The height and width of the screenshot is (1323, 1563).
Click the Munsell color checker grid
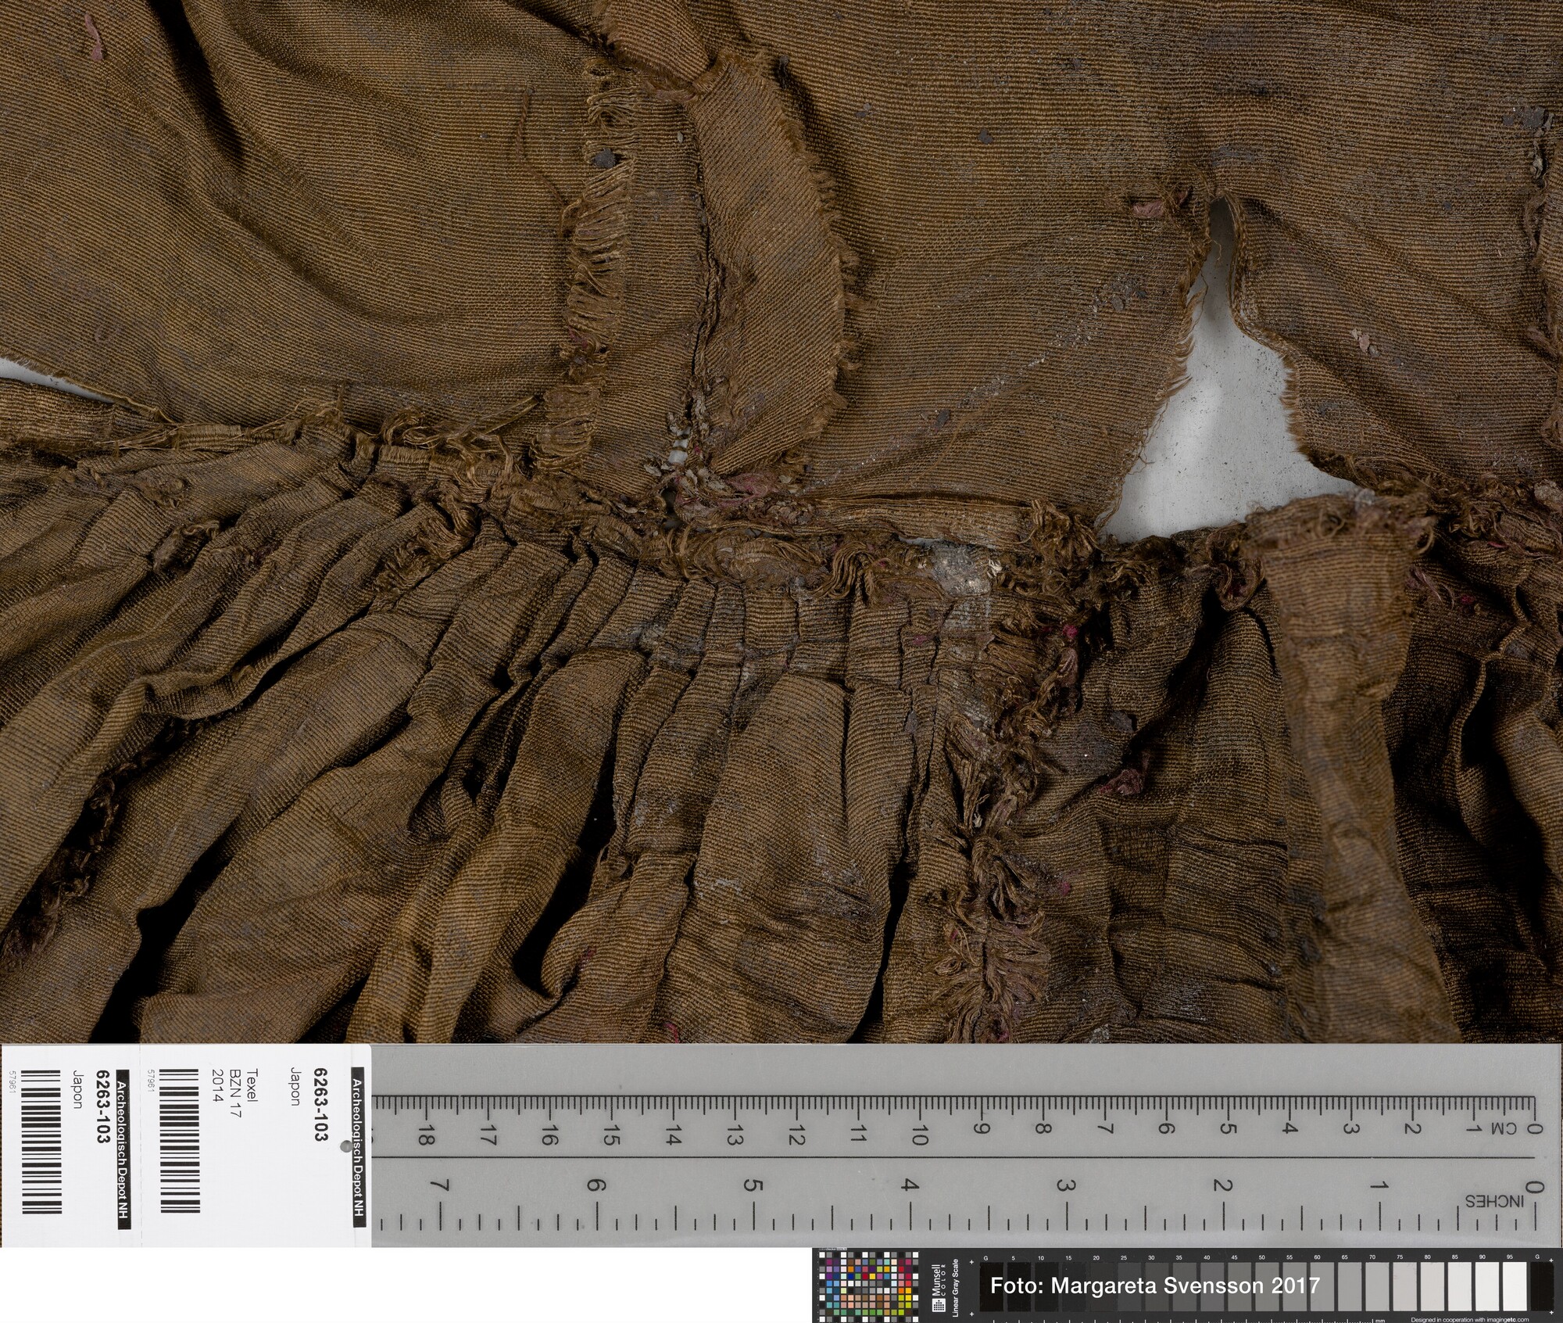(867, 1286)
